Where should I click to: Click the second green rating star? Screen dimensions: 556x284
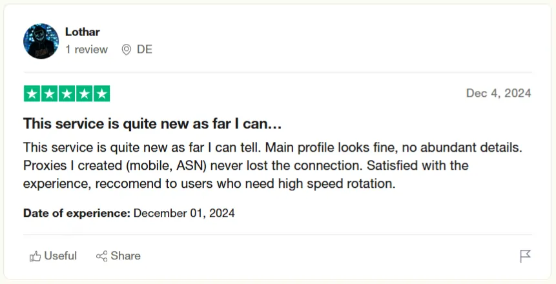point(50,94)
